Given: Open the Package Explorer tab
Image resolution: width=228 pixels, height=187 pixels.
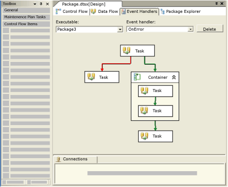Looking at the screenshot, I should [x=180, y=11].
